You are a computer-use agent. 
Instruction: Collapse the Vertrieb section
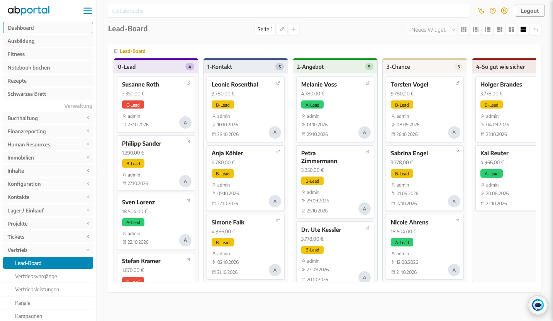pos(48,250)
